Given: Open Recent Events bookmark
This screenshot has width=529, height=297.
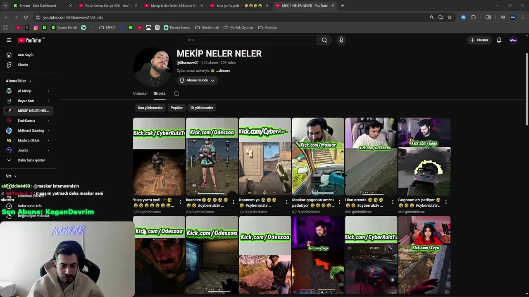Looking at the screenshot, I should click(177, 28).
